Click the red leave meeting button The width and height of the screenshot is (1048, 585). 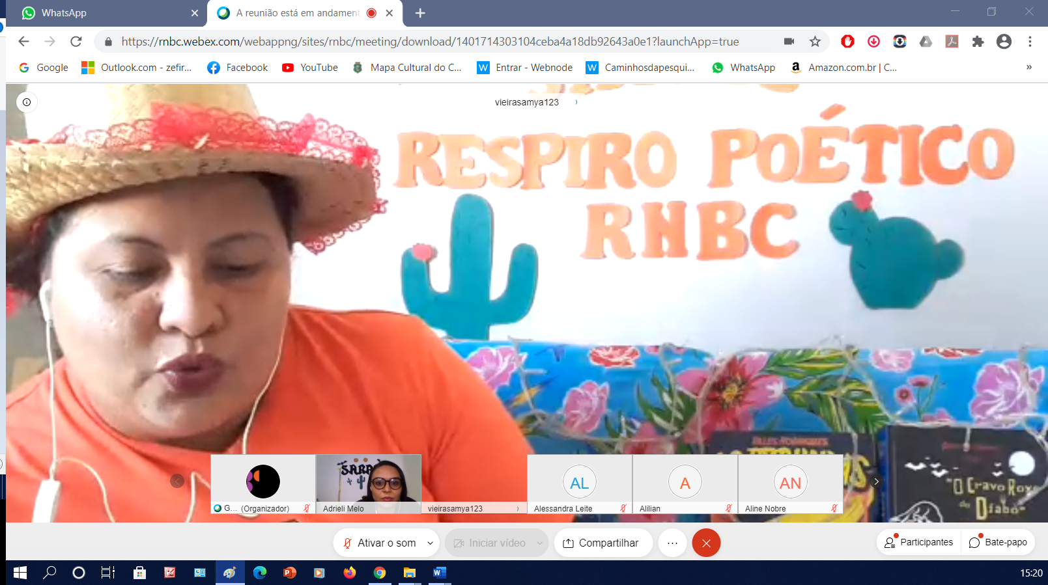point(706,543)
